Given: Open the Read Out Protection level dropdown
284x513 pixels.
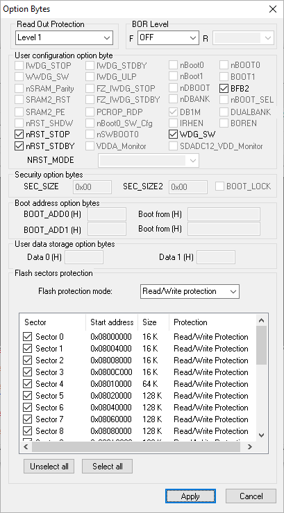Looking at the screenshot, I should pos(64,37).
